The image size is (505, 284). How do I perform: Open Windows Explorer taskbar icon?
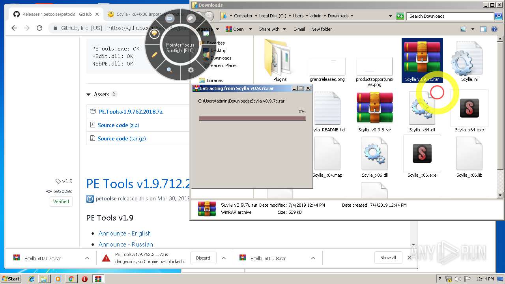44,279
